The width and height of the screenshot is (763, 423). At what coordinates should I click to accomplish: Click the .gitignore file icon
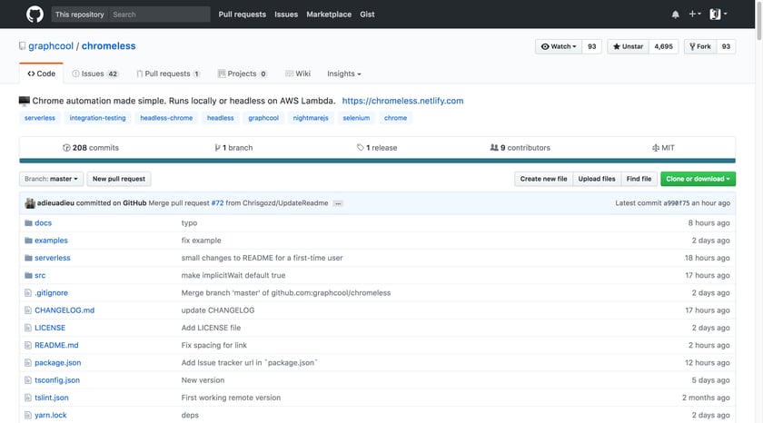(x=28, y=293)
